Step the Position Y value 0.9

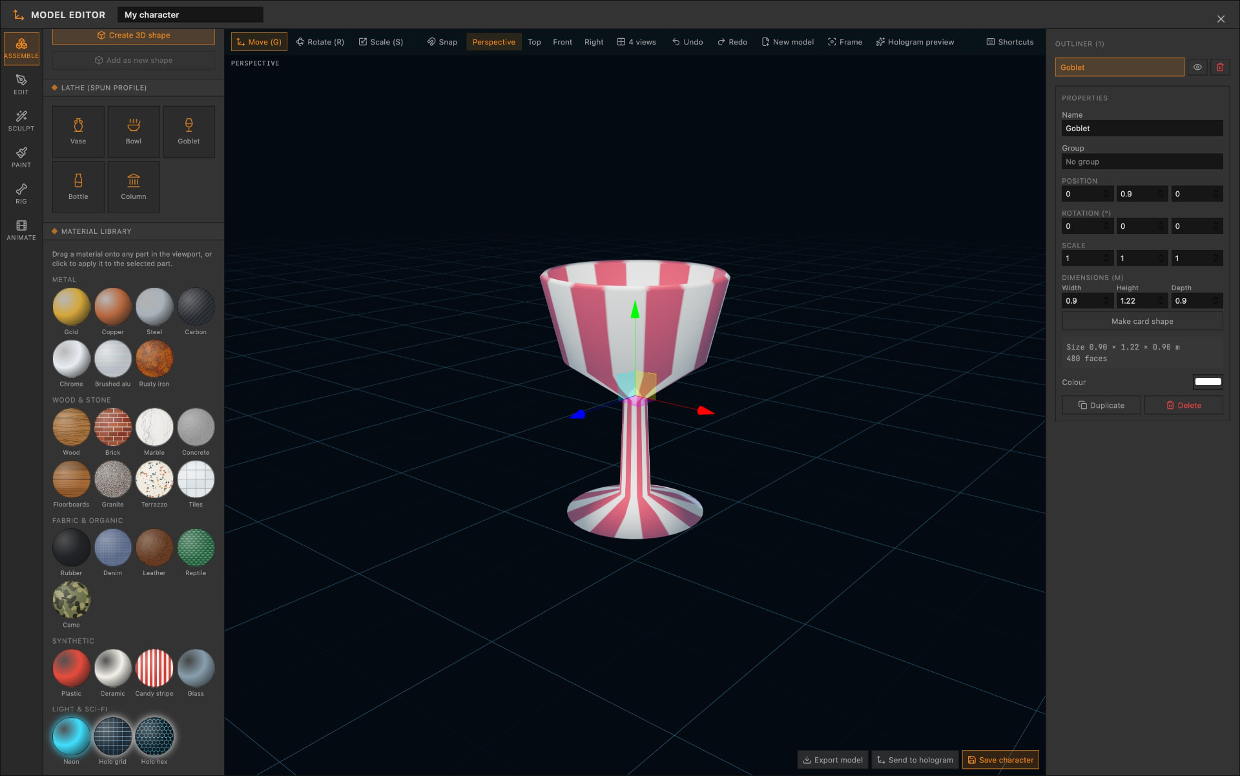[1160, 194]
